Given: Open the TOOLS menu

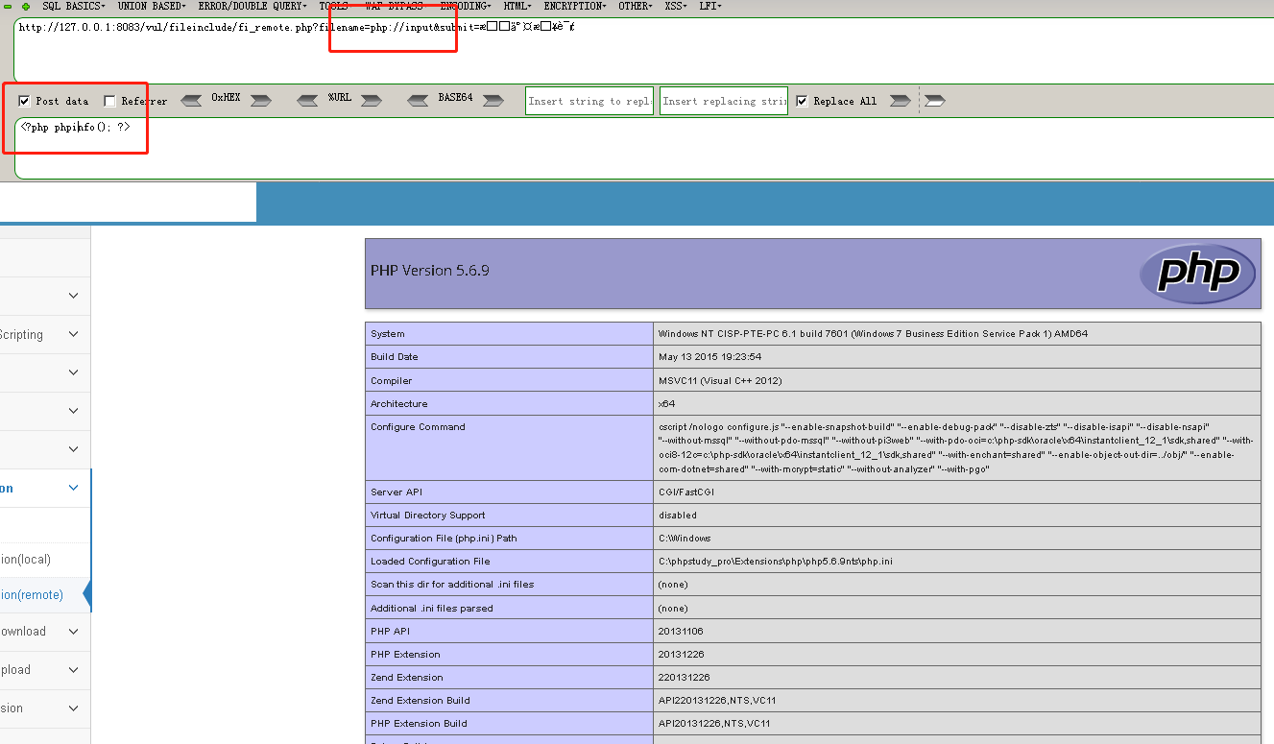Looking at the screenshot, I should [336, 6].
